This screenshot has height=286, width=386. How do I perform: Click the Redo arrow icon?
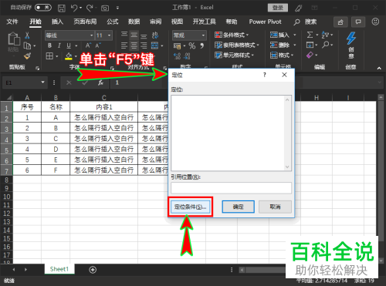[90, 8]
